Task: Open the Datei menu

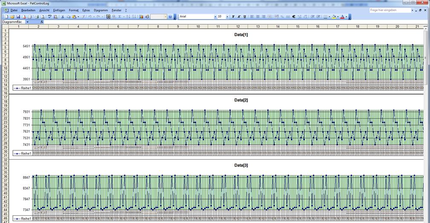Action: click(14, 10)
